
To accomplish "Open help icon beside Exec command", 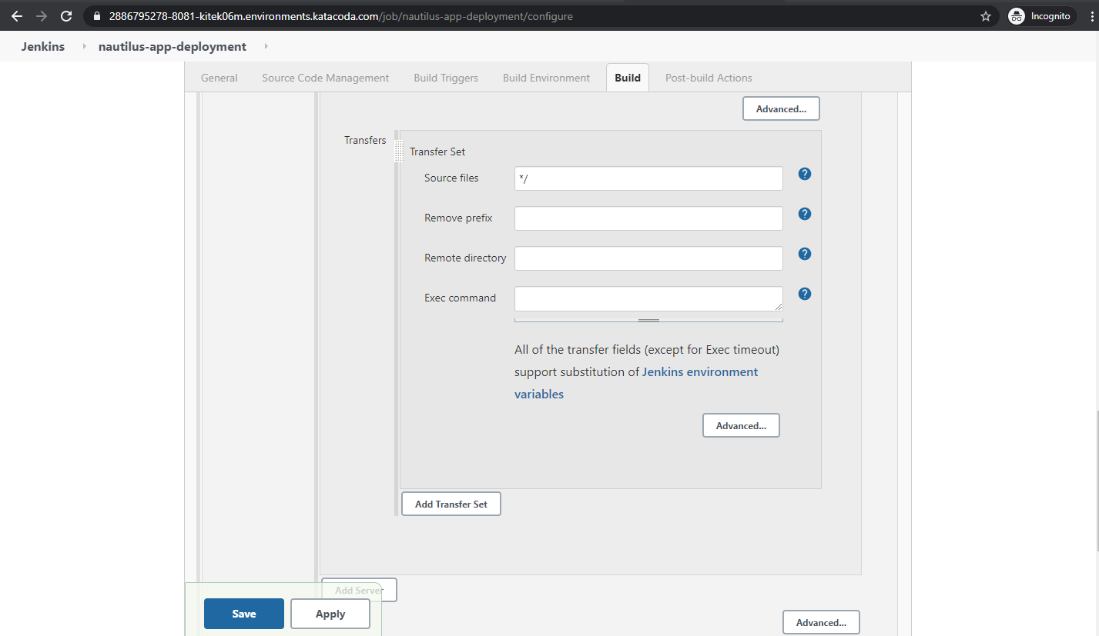I will (x=805, y=294).
